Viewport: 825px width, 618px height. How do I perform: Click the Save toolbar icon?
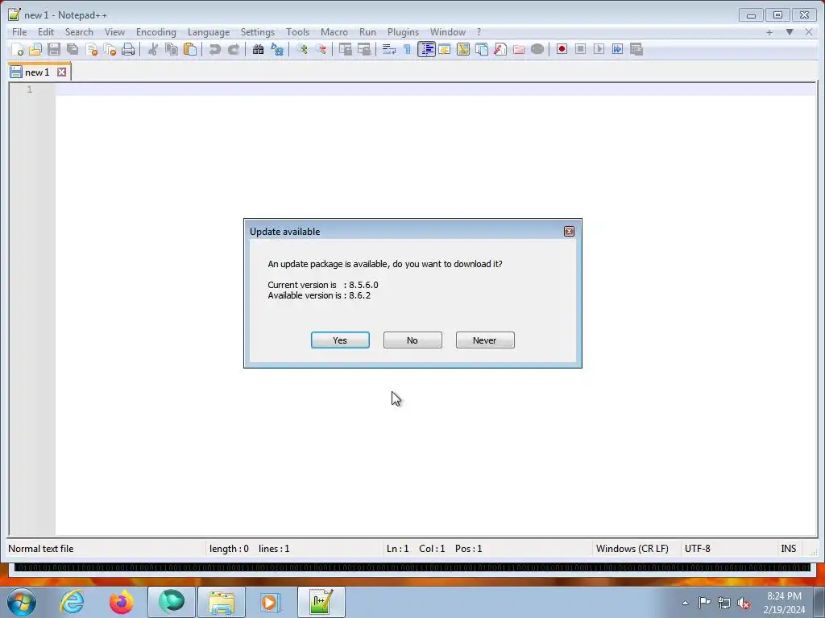click(x=54, y=49)
